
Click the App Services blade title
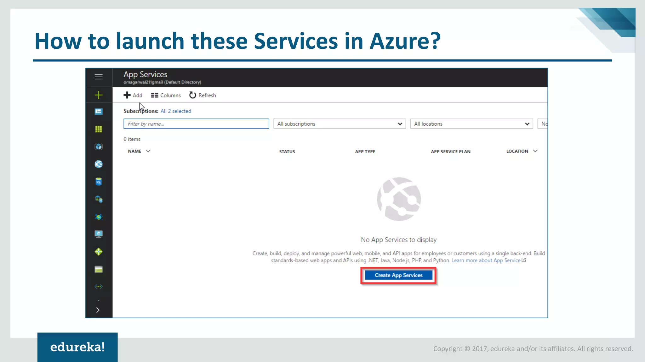145,74
